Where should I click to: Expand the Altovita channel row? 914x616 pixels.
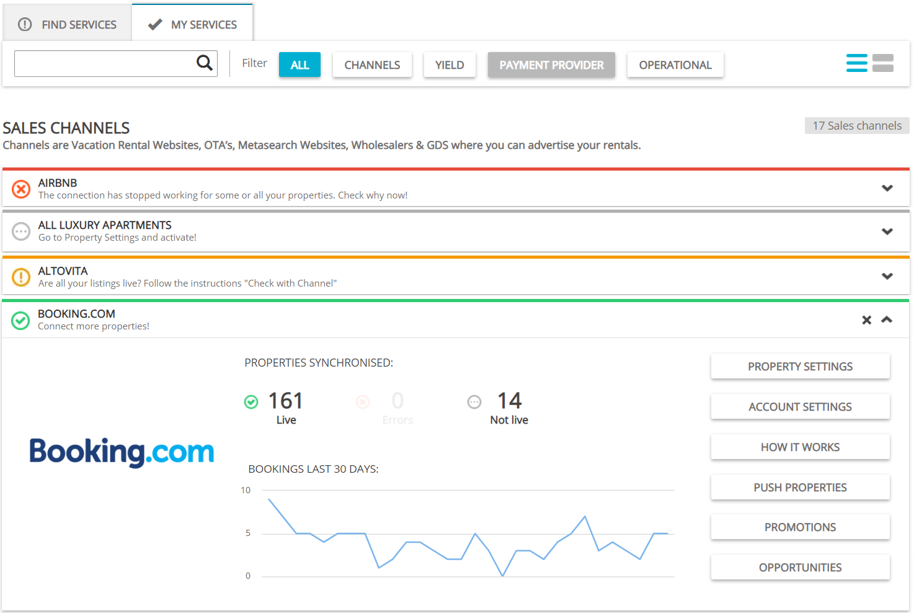point(887,276)
